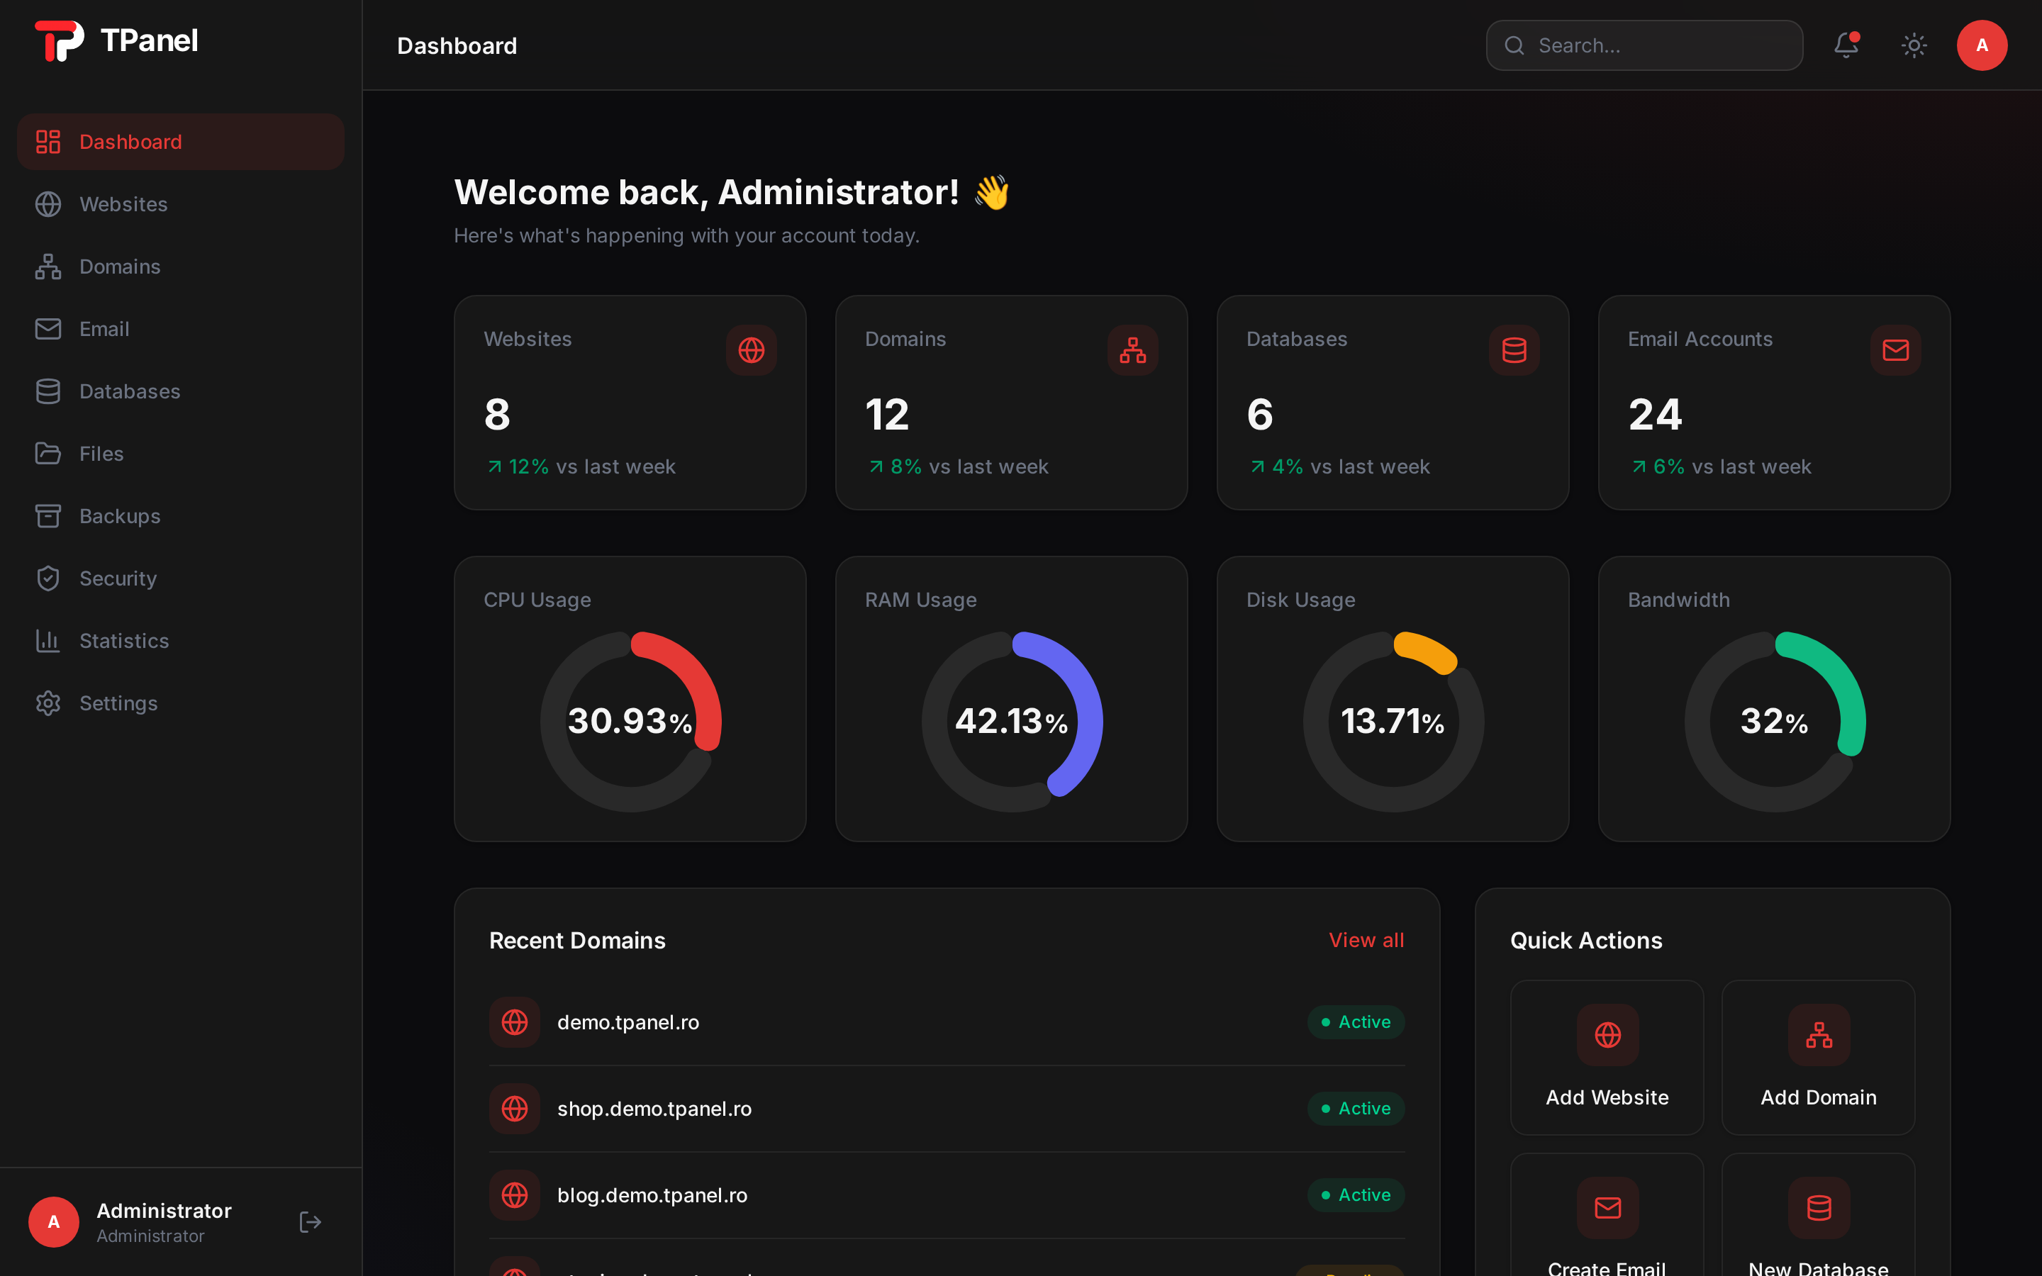Screen dimensions: 2042x1276
Task: Click the Websites card globe icon
Action: coord(751,350)
